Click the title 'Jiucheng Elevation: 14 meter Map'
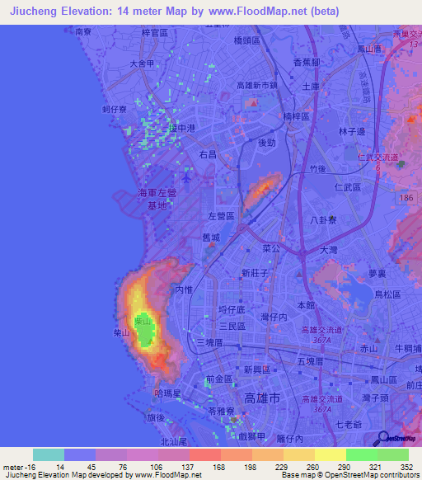 [x=98, y=12]
